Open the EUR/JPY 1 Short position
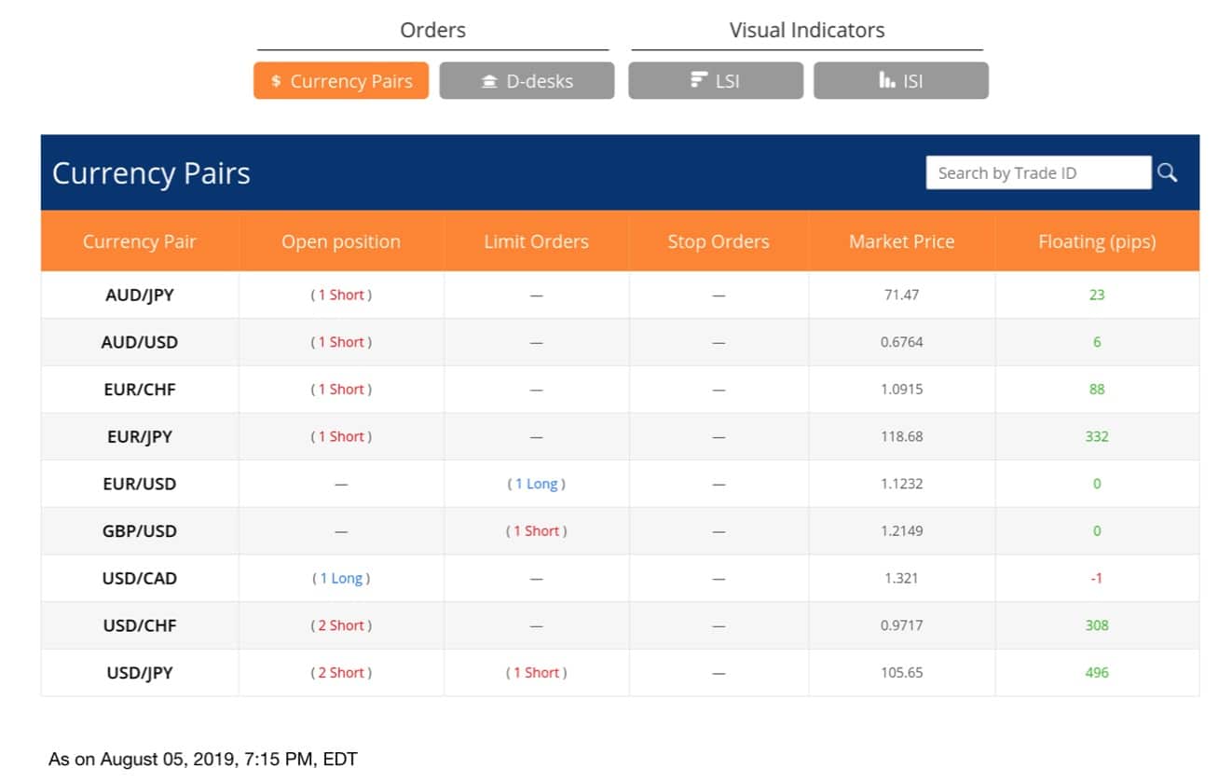This screenshot has width=1232, height=782. coord(341,436)
